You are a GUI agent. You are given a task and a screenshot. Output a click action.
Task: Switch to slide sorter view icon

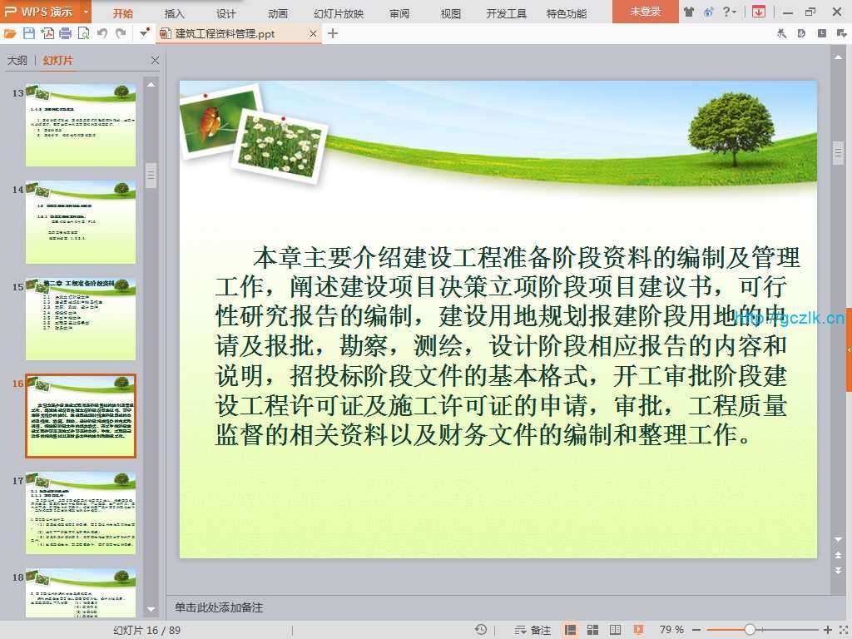(x=592, y=630)
